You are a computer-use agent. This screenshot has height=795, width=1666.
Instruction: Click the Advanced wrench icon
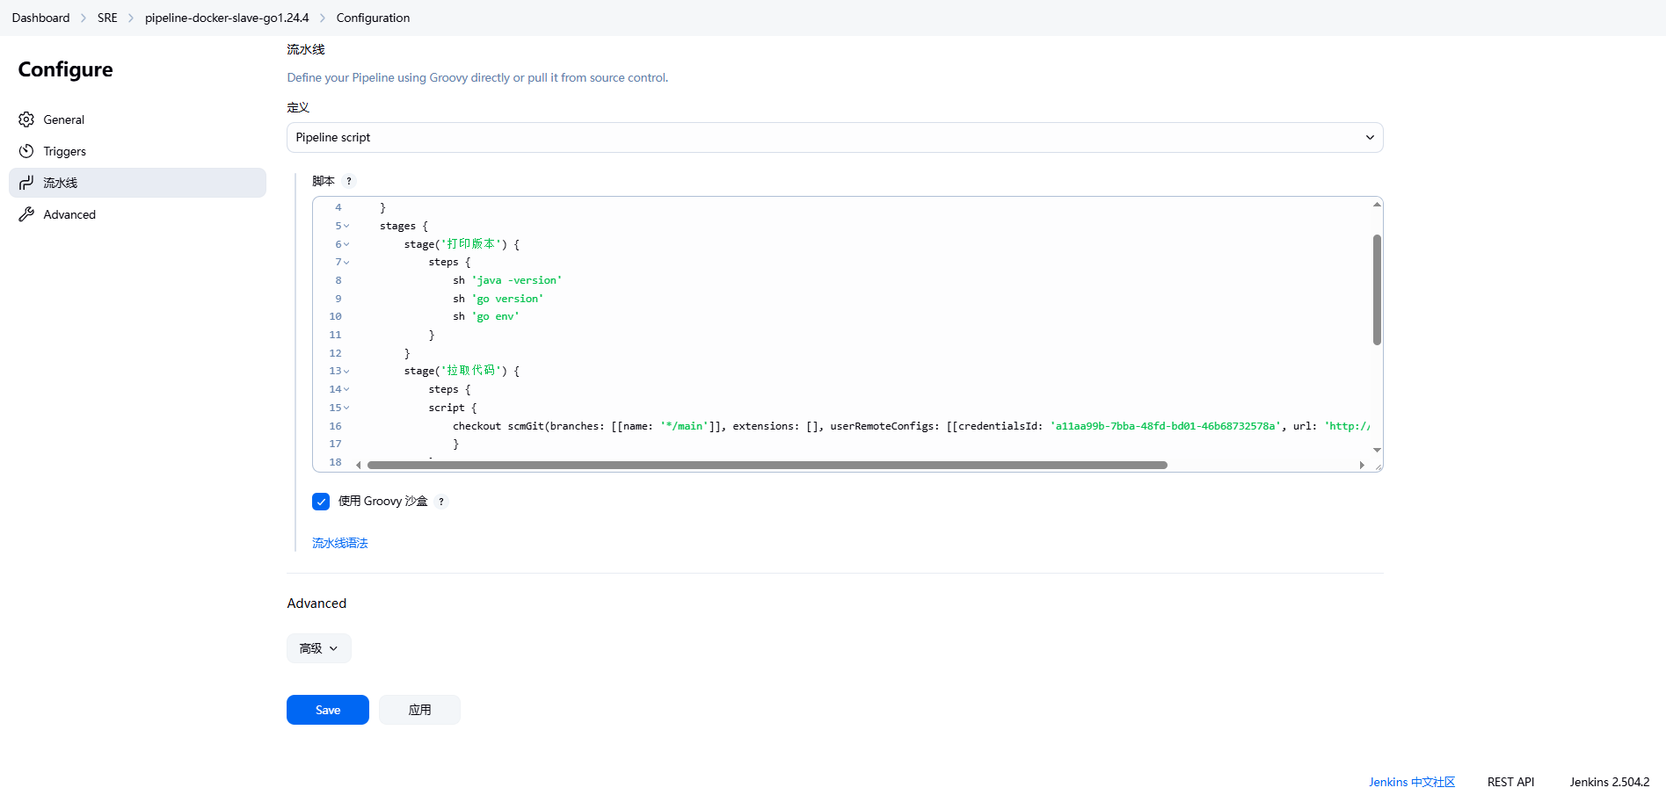pos(26,214)
